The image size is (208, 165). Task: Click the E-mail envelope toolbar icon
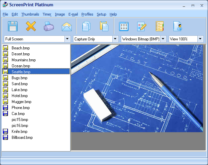(67, 27)
